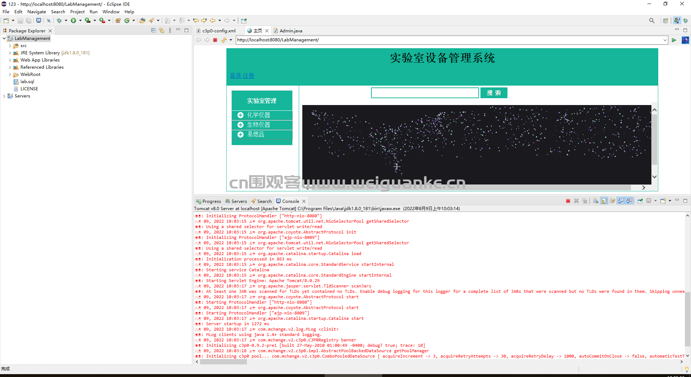691x377 pixels.
Task: Expand the WebRoot folder
Action: [x=10, y=74]
